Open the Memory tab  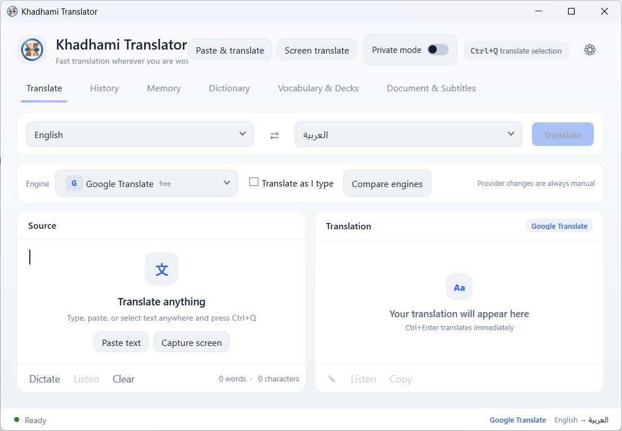(x=164, y=88)
